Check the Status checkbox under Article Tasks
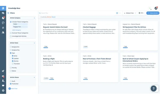This screenshot has height=100, width=160. [x=11, y=71]
